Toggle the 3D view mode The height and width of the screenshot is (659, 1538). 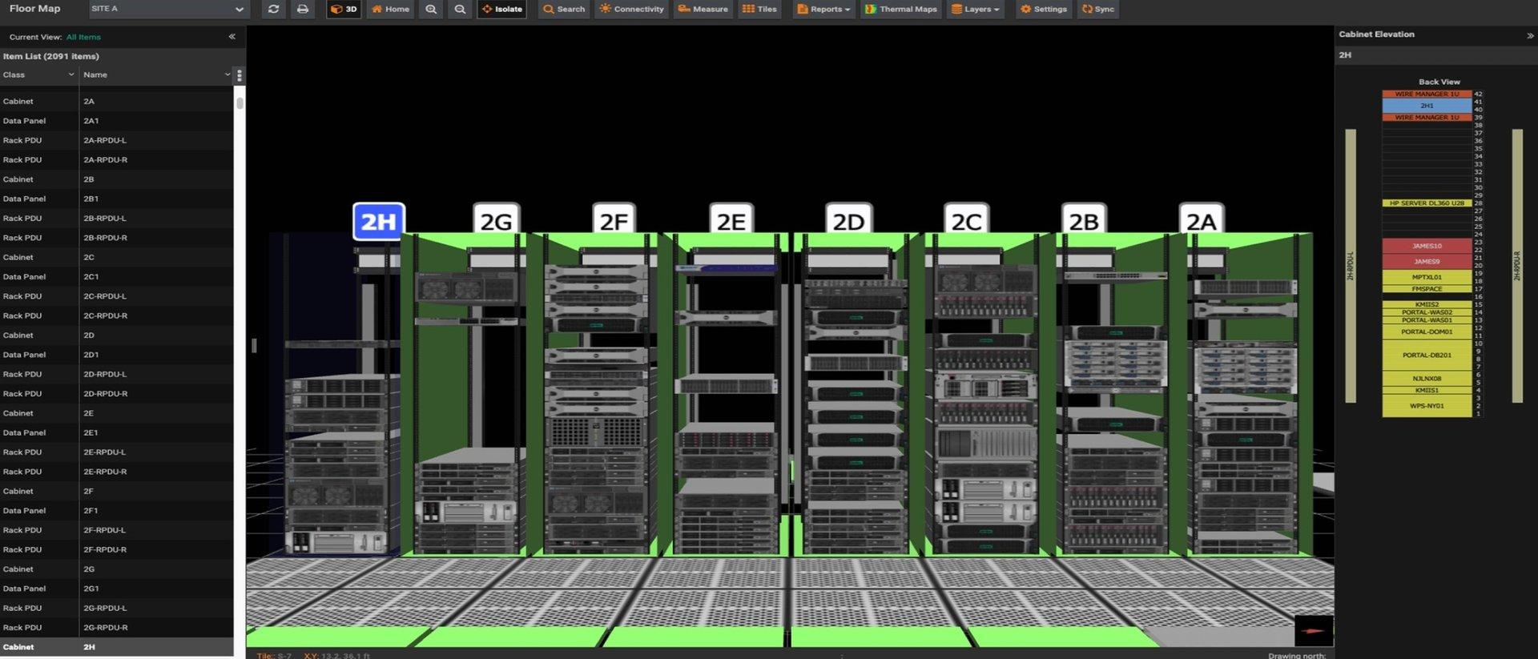pyautogui.click(x=344, y=10)
